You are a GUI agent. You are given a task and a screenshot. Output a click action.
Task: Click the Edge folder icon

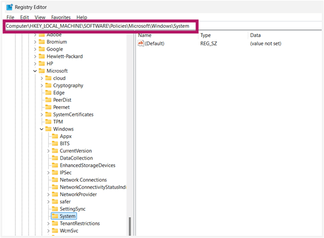tap(48, 93)
